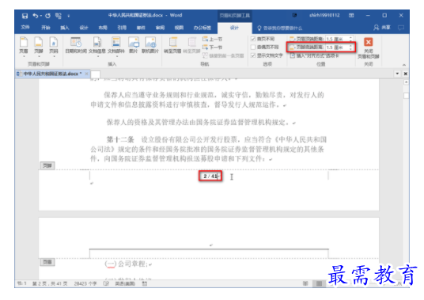Click the 页脚 footer label tag

click(47, 165)
